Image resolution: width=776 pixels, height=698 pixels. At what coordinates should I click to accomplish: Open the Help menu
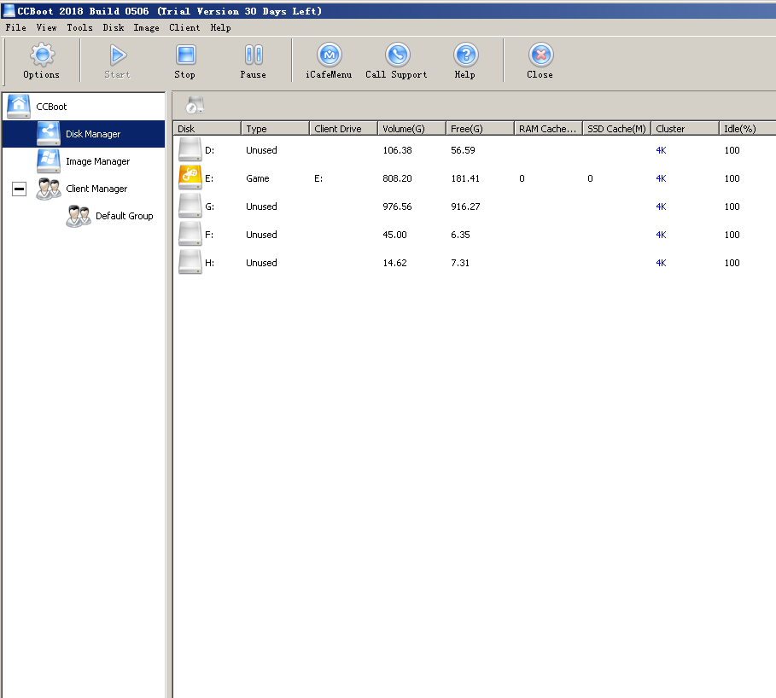click(221, 27)
